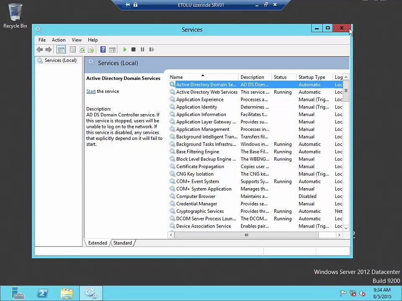Click the horizontal scrollbar left arrow
402x301 pixels.
tap(171, 235)
